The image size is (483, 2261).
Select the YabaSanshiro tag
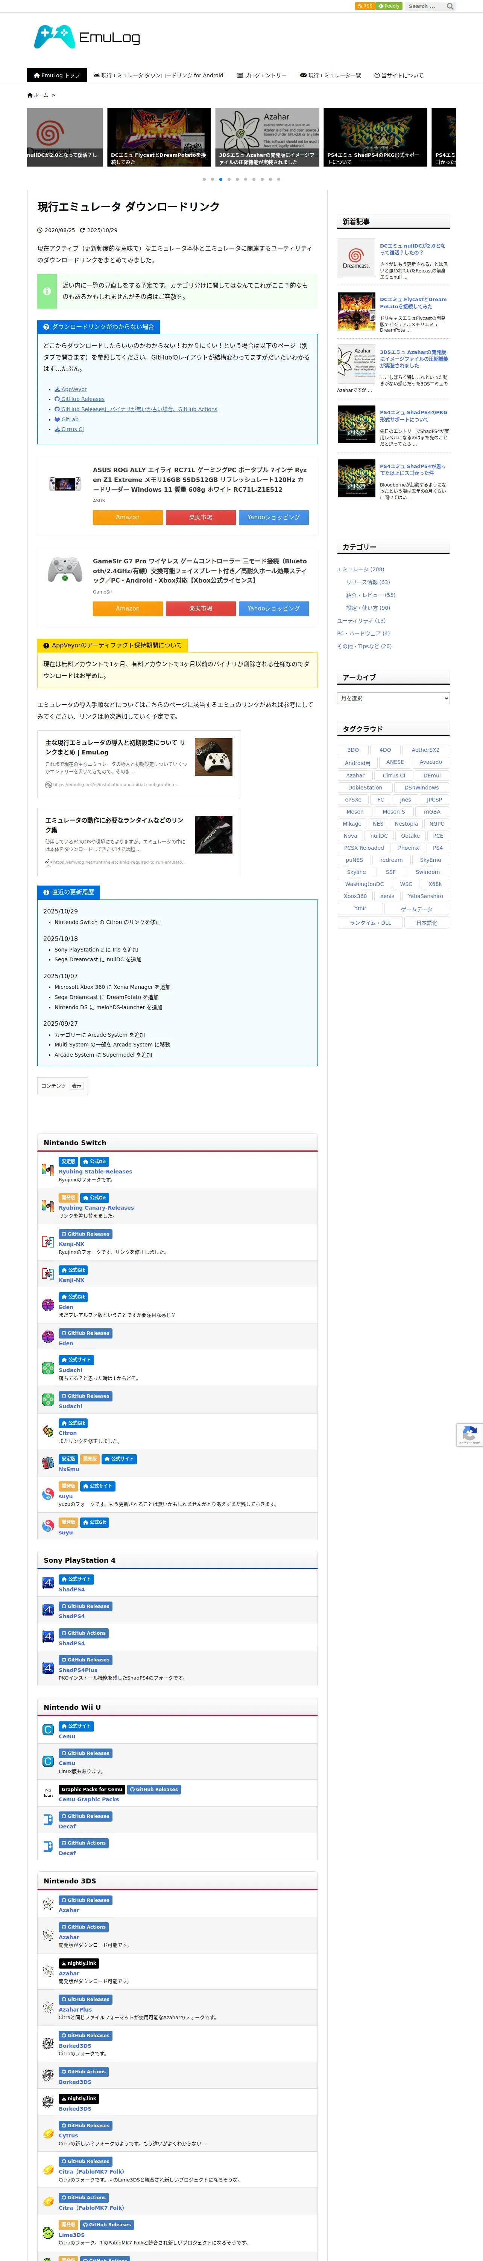click(x=425, y=896)
